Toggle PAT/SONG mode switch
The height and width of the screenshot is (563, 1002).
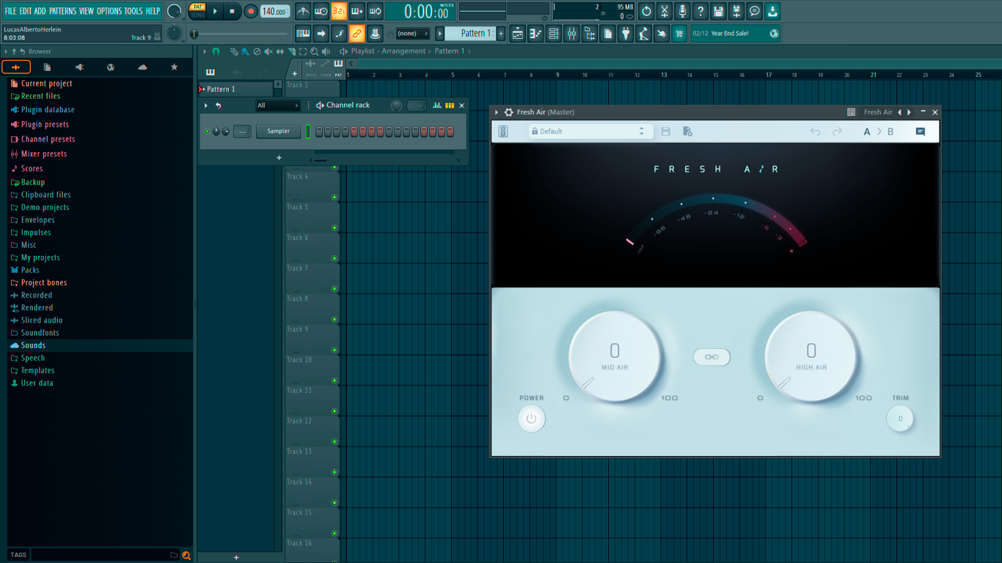point(197,11)
